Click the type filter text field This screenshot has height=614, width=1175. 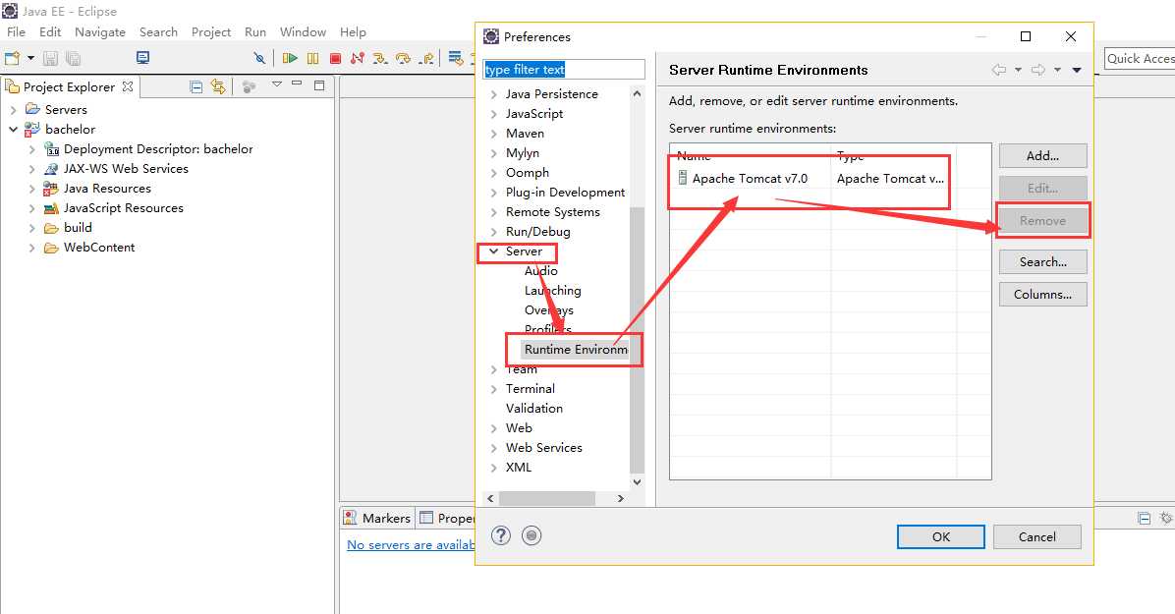coord(564,69)
